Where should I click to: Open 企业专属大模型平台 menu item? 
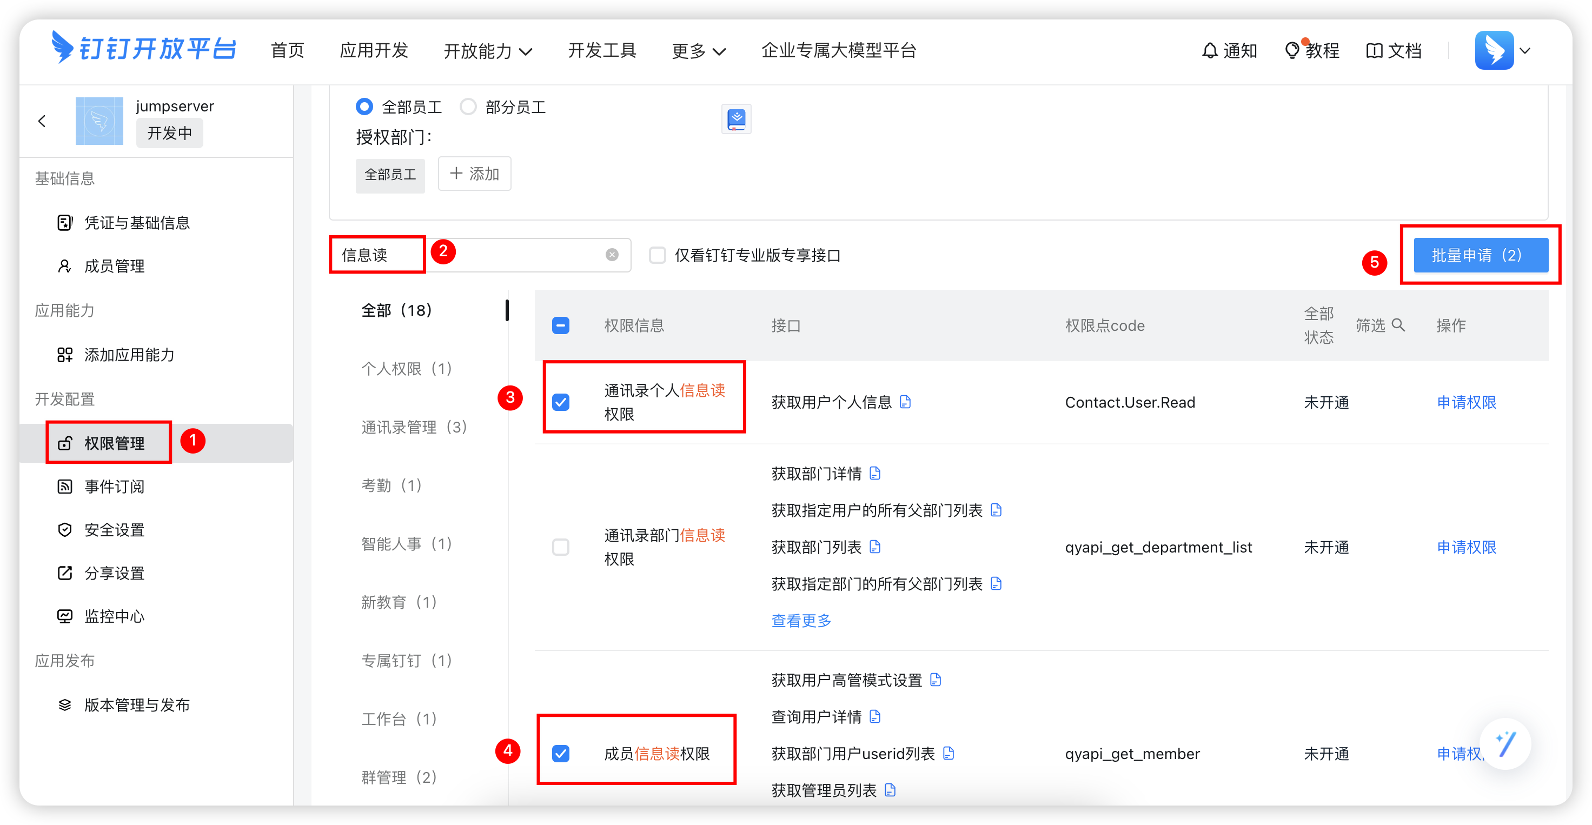839,50
